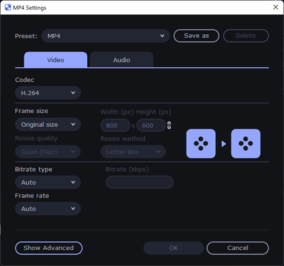Toggle the aspect ratio lock link icon

point(169,125)
